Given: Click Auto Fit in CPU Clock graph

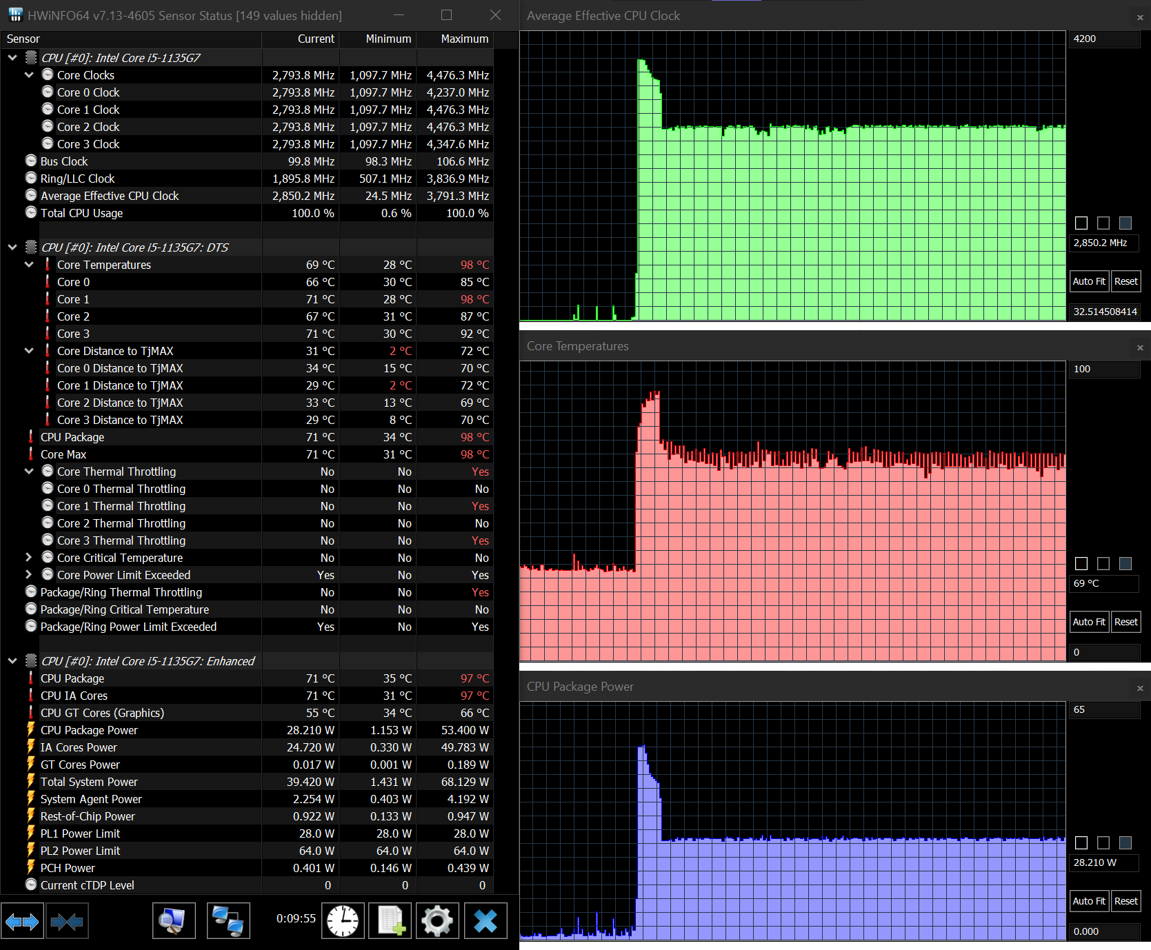Looking at the screenshot, I should pyautogui.click(x=1089, y=281).
